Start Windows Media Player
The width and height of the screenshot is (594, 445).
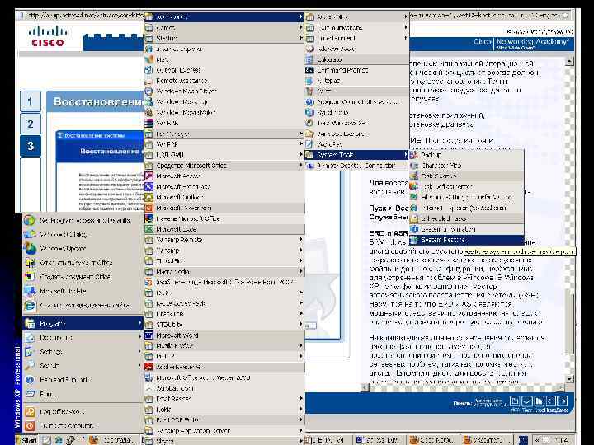click(x=224, y=91)
